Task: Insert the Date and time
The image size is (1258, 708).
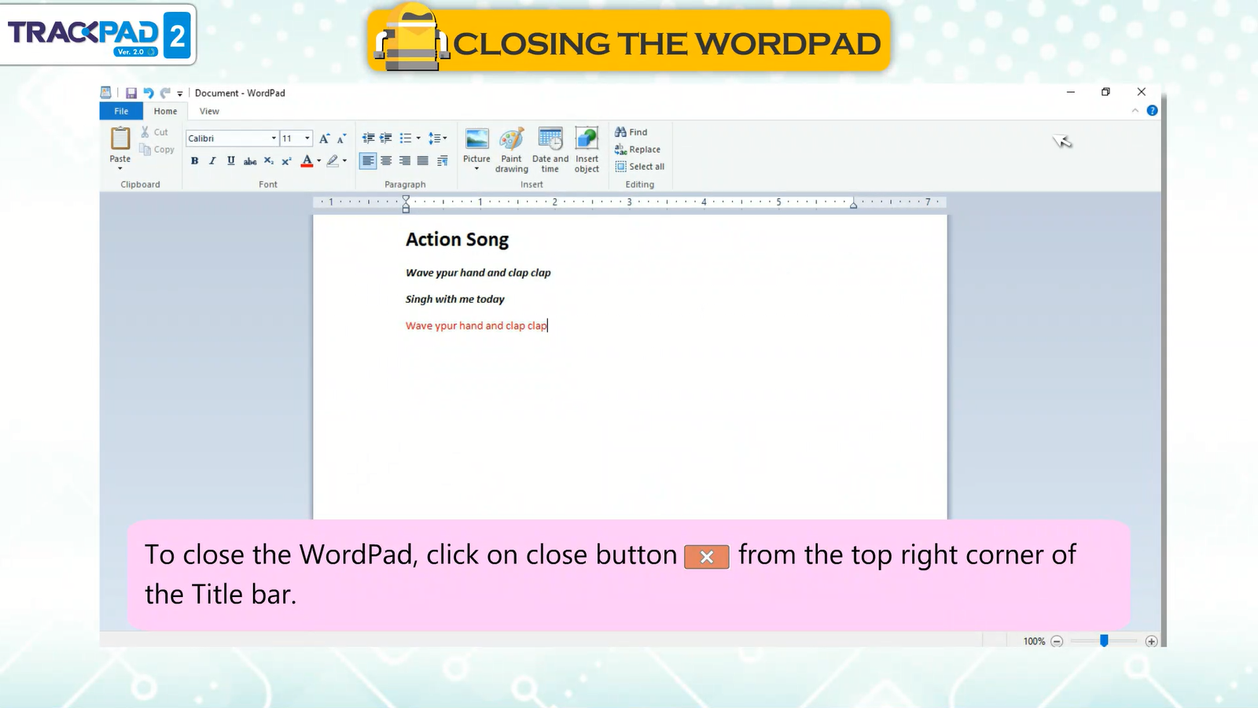Action: coord(550,149)
